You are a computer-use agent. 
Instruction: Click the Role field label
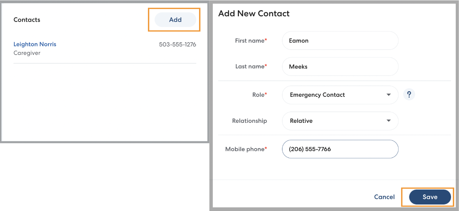coord(259,95)
